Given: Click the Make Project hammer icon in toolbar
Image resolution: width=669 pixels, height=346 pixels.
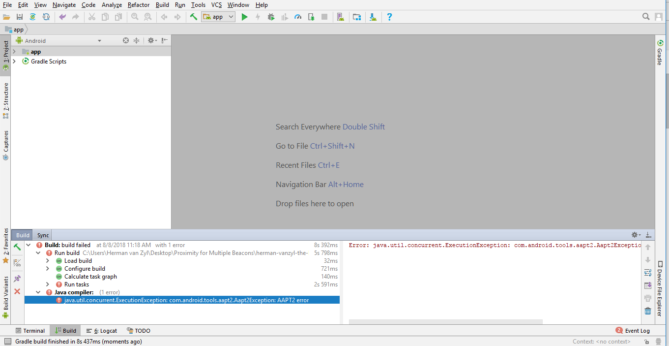Looking at the screenshot, I should point(194,17).
